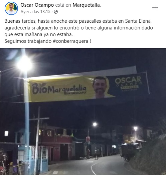166x175 pixels.
Task: Click the OSCAR OCAMPO text on the banner
Action: point(128,83)
